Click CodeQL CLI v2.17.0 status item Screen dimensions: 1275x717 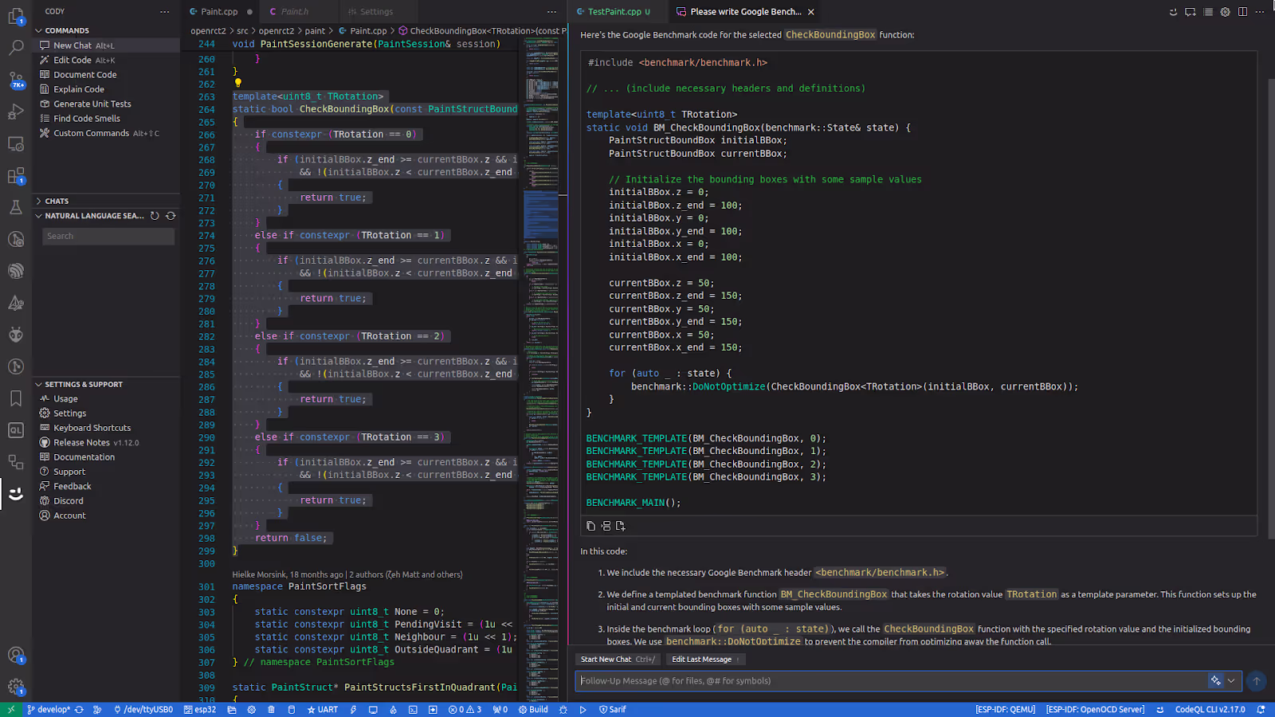point(1210,709)
